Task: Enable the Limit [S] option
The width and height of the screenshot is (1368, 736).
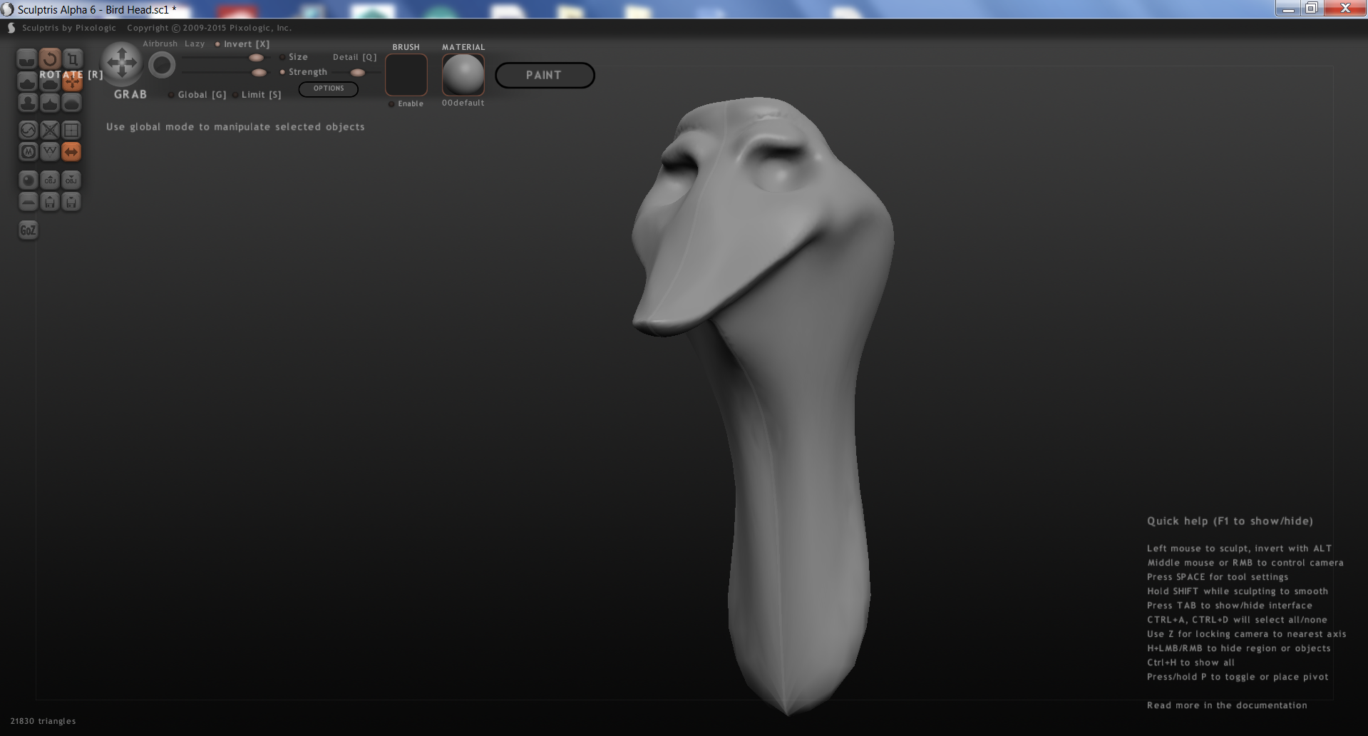Action: click(257, 95)
